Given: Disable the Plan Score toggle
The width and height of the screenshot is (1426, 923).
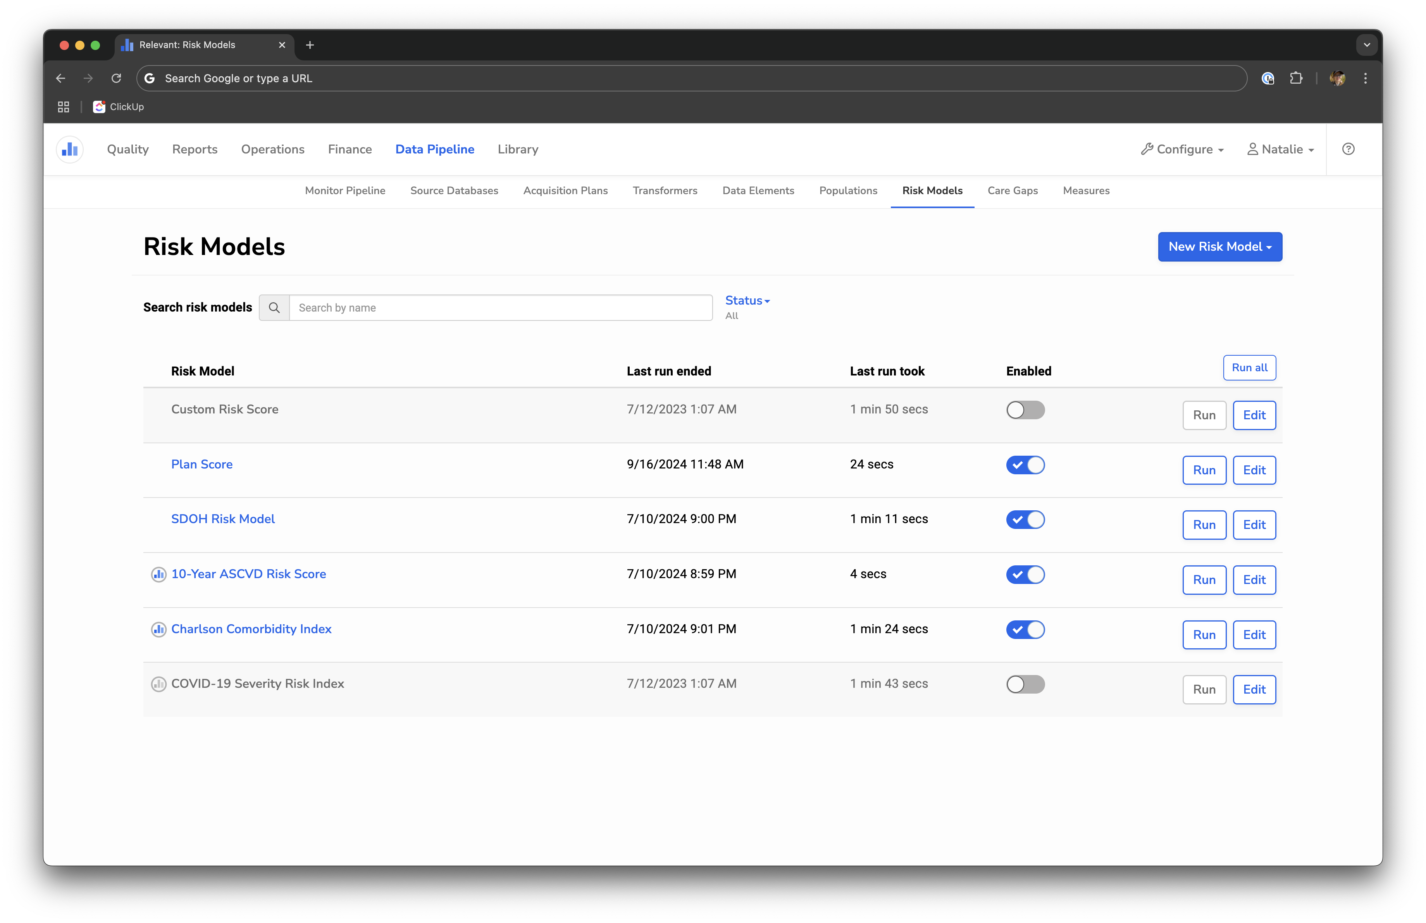Looking at the screenshot, I should pyautogui.click(x=1025, y=465).
